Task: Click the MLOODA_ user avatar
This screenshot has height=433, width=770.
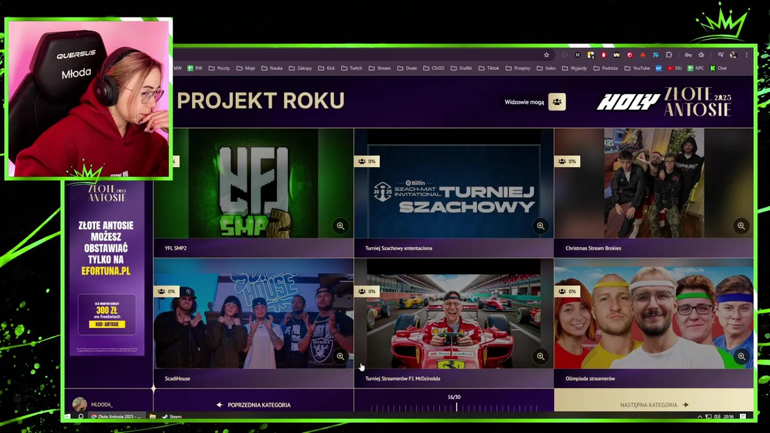Action: pos(79,405)
